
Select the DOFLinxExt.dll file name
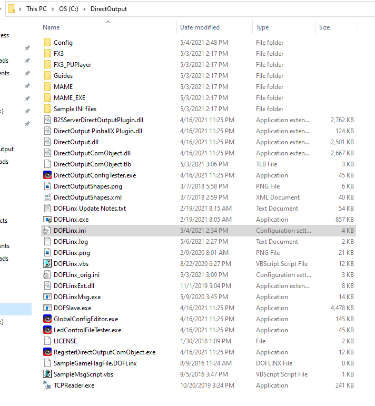coord(74,286)
